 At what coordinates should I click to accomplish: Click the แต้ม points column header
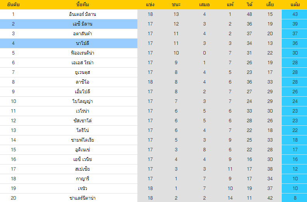294,5
